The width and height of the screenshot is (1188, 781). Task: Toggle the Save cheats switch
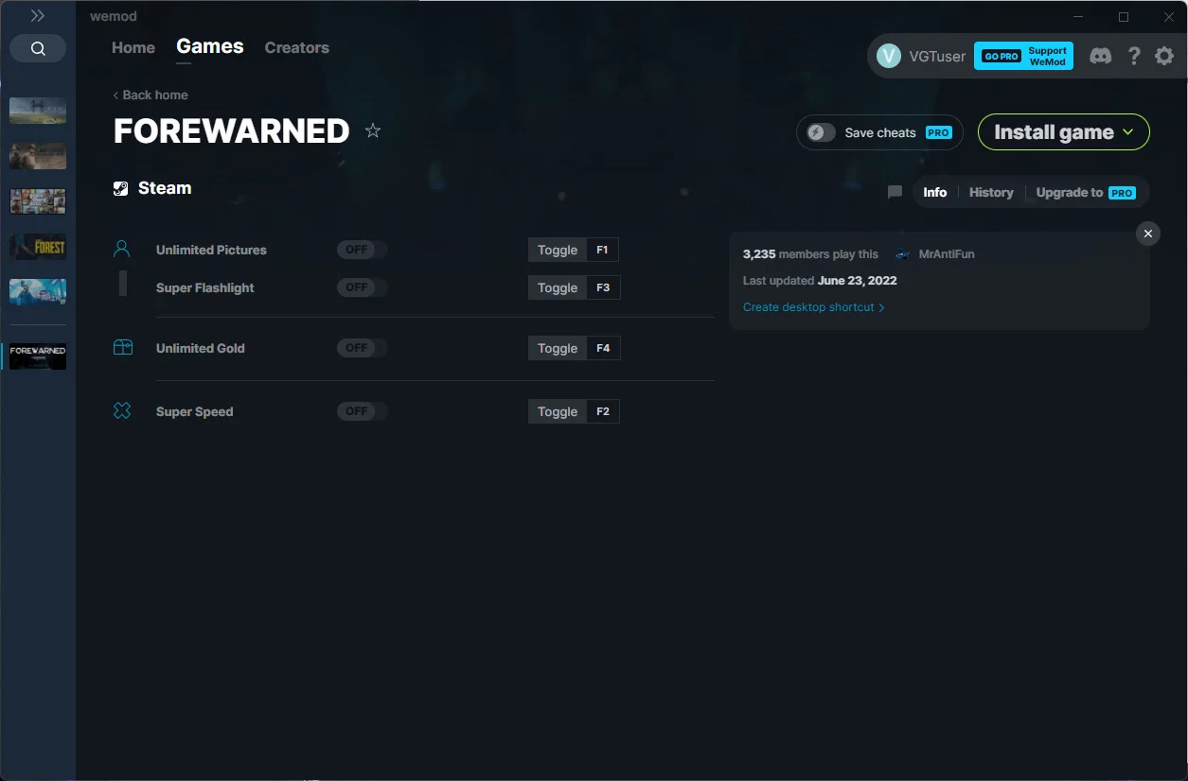pyautogui.click(x=821, y=132)
